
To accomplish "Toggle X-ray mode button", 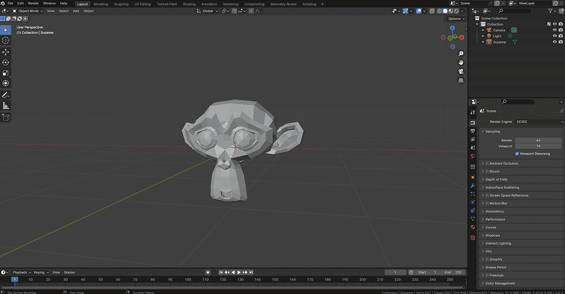I will [x=432, y=11].
